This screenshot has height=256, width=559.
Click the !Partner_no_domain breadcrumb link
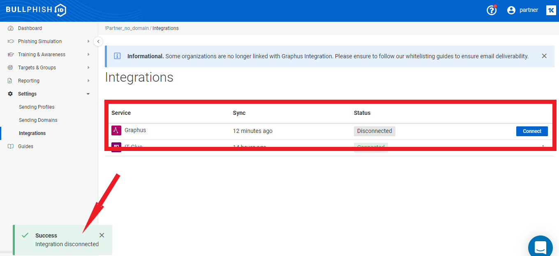click(127, 28)
